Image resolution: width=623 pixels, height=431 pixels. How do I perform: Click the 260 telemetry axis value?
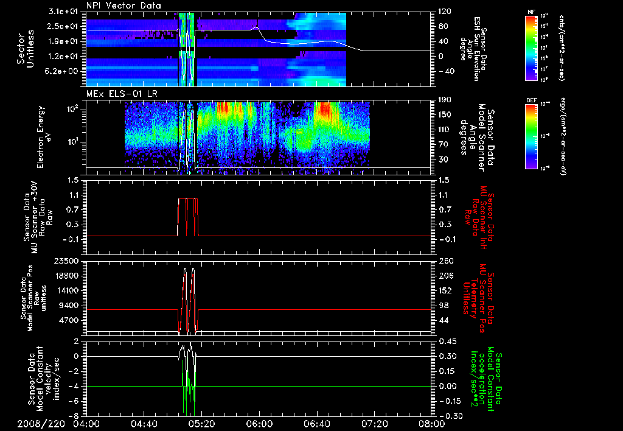(445, 261)
